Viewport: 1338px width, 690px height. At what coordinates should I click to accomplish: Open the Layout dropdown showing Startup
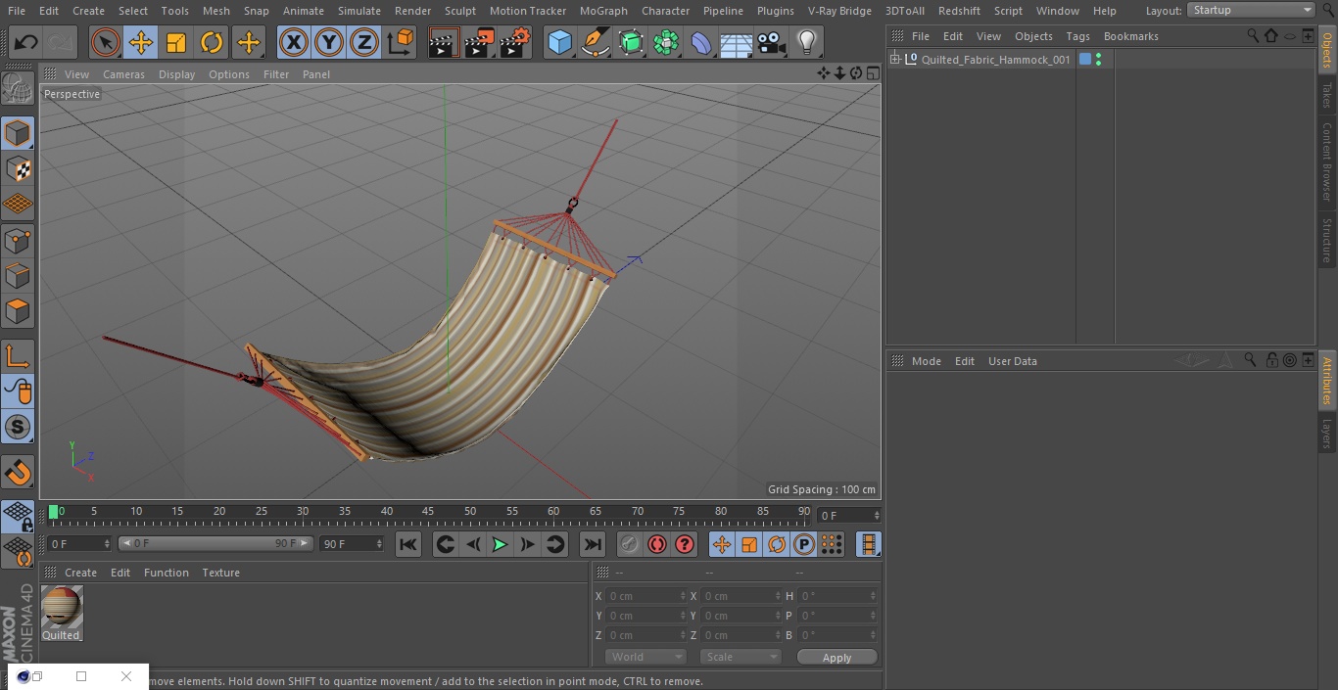point(1252,10)
